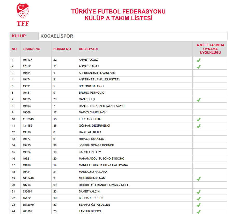This screenshot has height=214, width=234.
Task: Click the checkmark for Serhat Öztaşdelen
Action: (199, 205)
